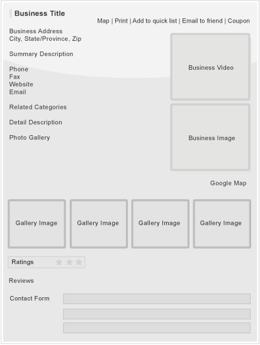This screenshot has height=345, width=260.
Task: Play the Business Video placeholder
Action: pos(210,67)
